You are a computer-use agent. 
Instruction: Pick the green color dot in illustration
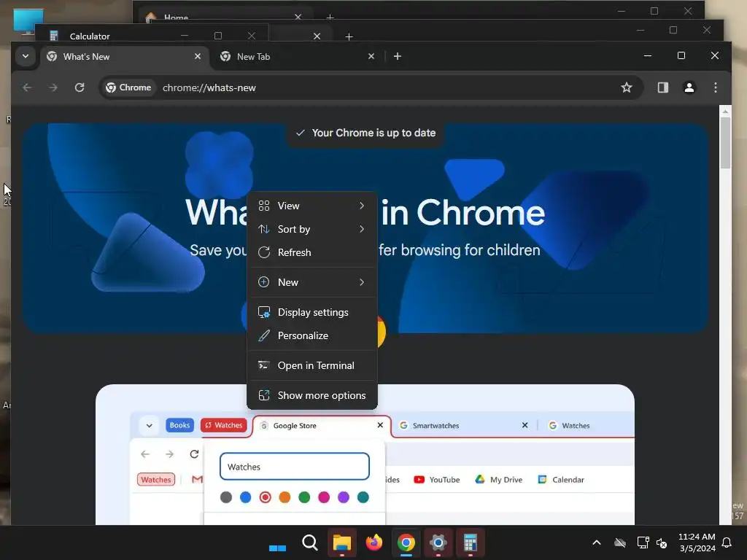coord(304,497)
